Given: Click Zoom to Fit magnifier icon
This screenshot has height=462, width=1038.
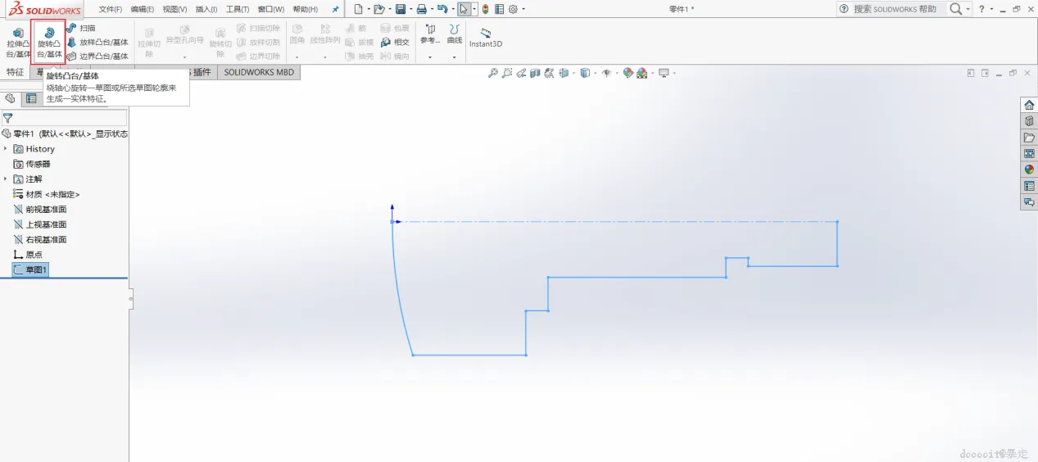Looking at the screenshot, I should [493, 73].
